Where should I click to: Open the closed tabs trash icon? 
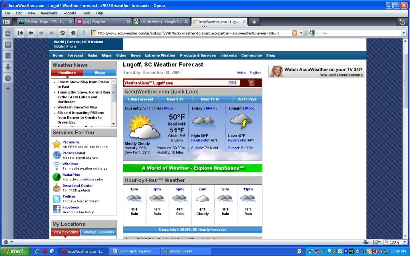click(x=402, y=22)
